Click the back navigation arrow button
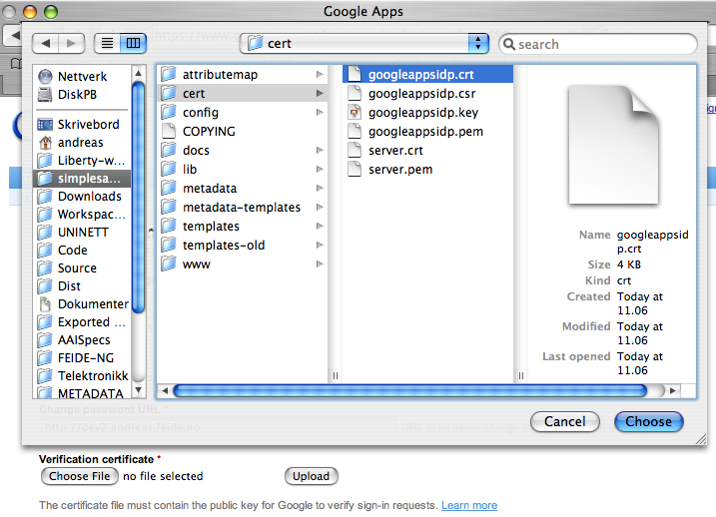Image resolution: width=716 pixels, height=517 pixels. [x=46, y=44]
